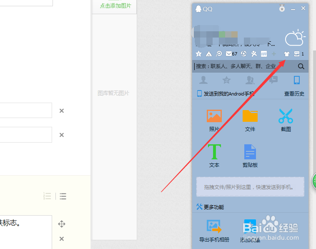This screenshot has width=316, height=249.
Task: Click 发送到我的Android手机 label
Action: (229, 94)
